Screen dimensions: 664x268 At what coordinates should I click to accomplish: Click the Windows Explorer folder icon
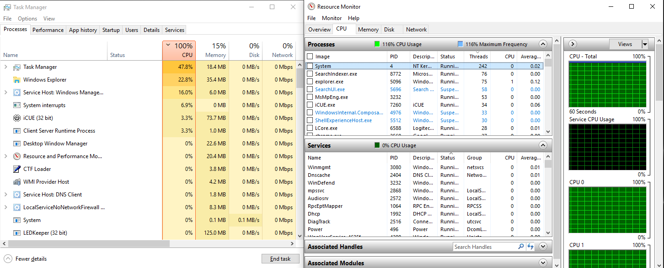(17, 80)
